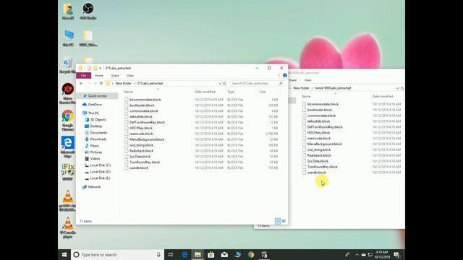
Task: Select Recycle Bin desktop icon
Action: pos(67,65)
